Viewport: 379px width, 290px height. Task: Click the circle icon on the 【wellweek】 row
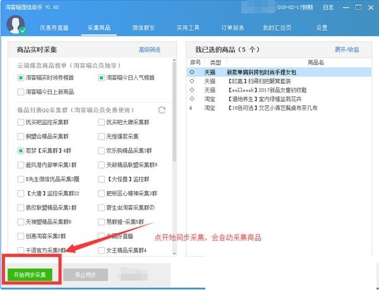[192, 90]
